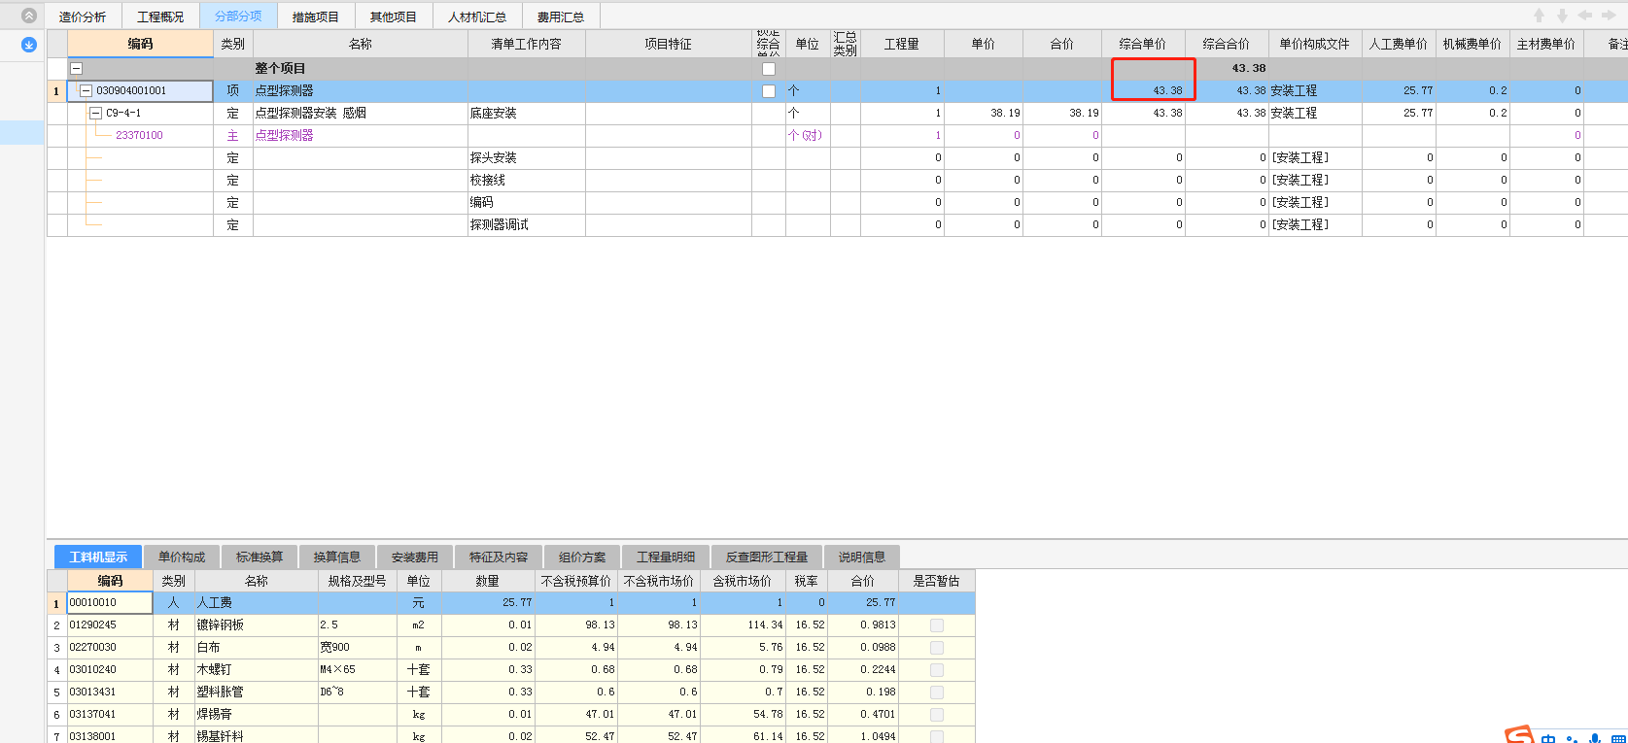Select the main material code 23370100
This screenshot has width=1628, height=743.
click(139, 136)
